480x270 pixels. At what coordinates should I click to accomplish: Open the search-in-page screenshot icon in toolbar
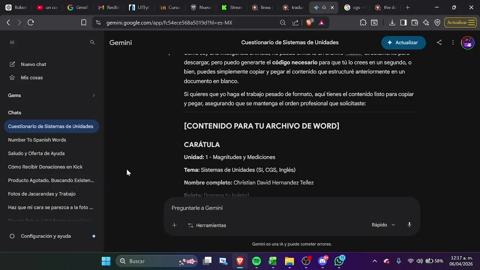tap(374, 22)
